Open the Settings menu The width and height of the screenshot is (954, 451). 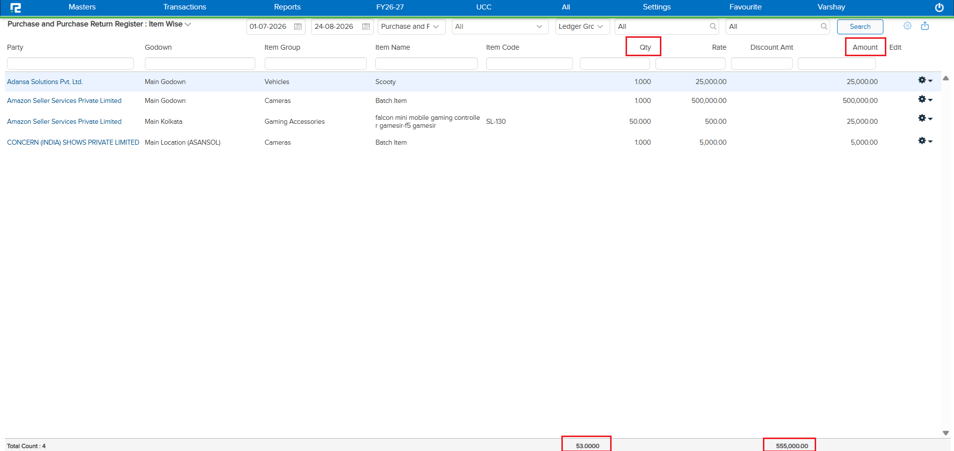[656, 7]
